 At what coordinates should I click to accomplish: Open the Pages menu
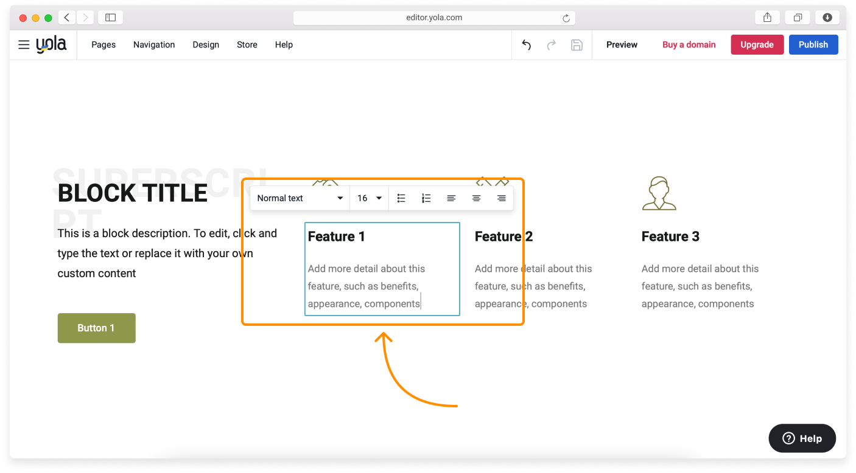click(103, 44)
